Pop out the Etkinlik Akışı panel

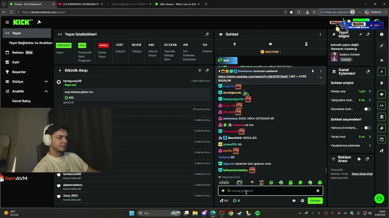pos(207,71)
